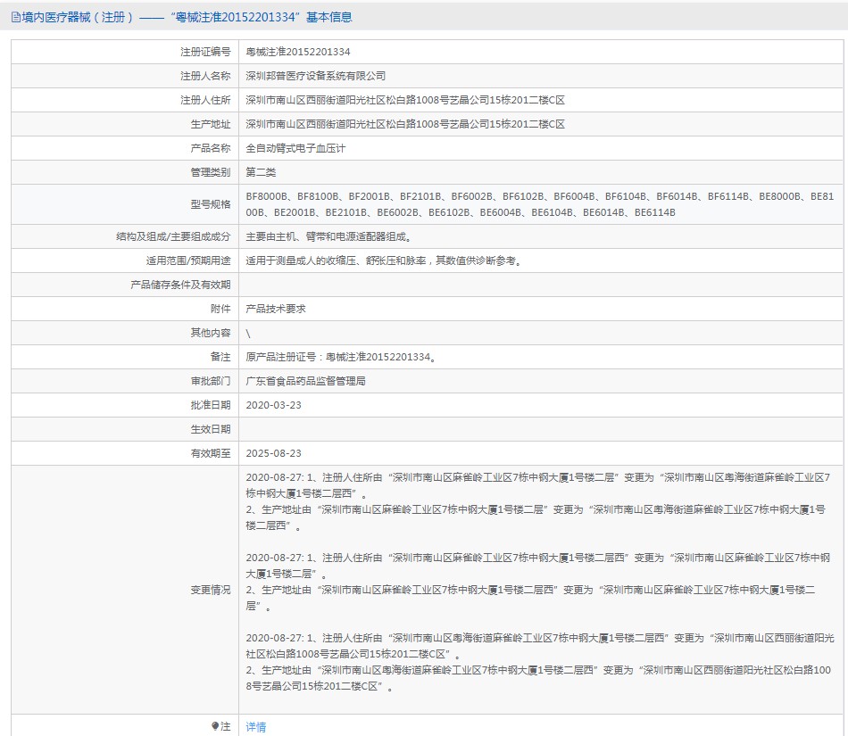Click expiry date 2025-08-23

click(x=274, y=453)
